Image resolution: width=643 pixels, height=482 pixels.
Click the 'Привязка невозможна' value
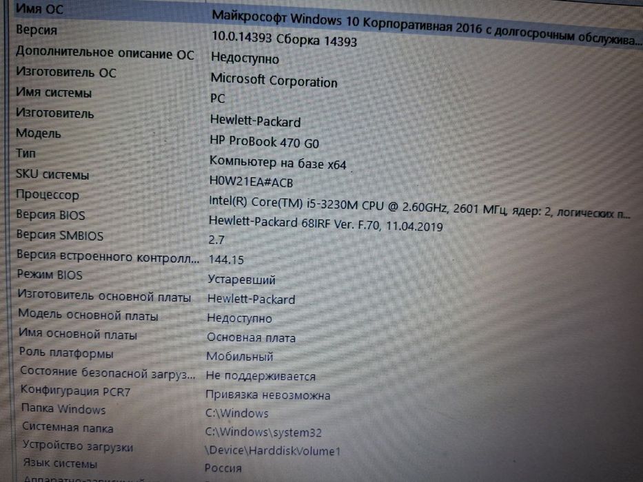pyautogui.click(x=267, y=395)
